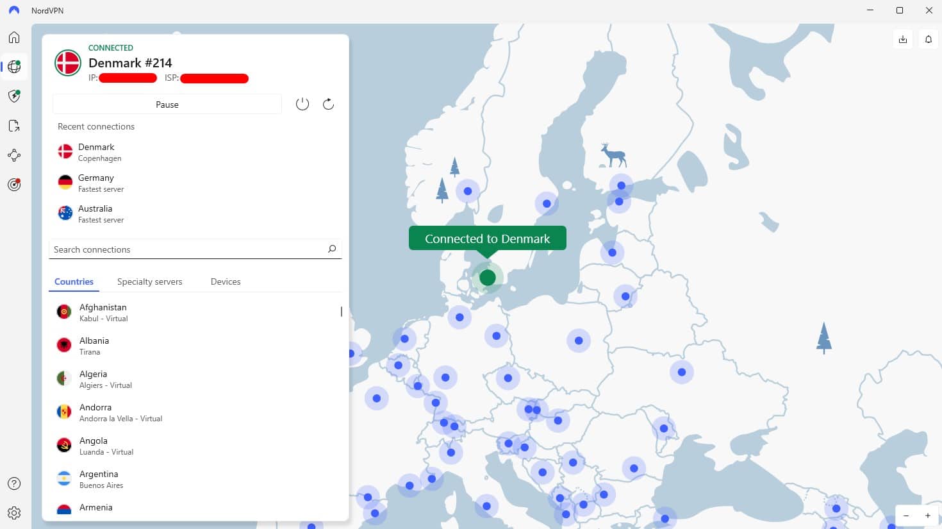Click the Afghanistan flag icon
Image resolution: width=942 pixels, height=529 pixels.
click(64, 312)
